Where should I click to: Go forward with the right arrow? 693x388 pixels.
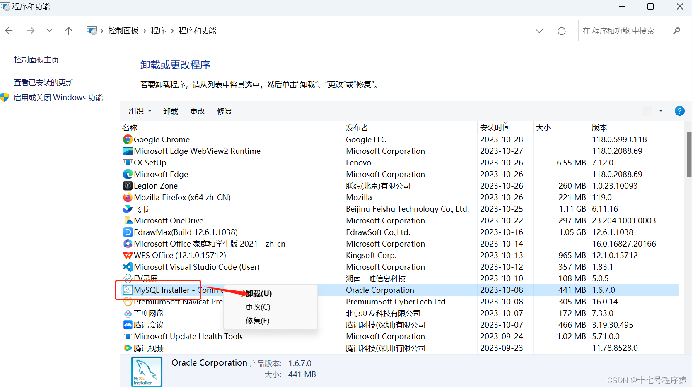pos(31,31)
